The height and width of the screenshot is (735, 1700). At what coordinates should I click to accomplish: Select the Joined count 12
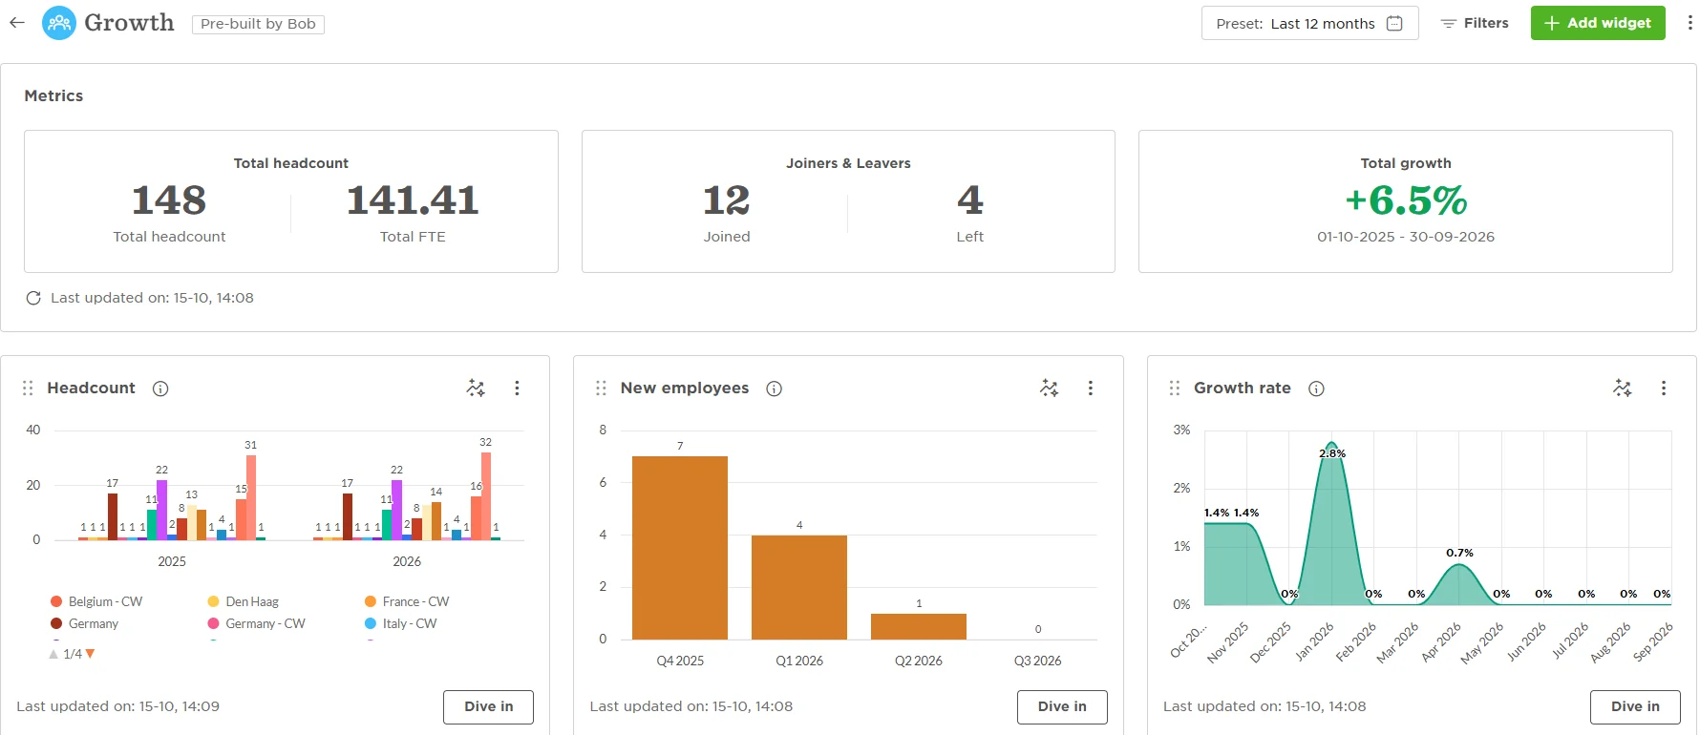click(x=727, y=200)
